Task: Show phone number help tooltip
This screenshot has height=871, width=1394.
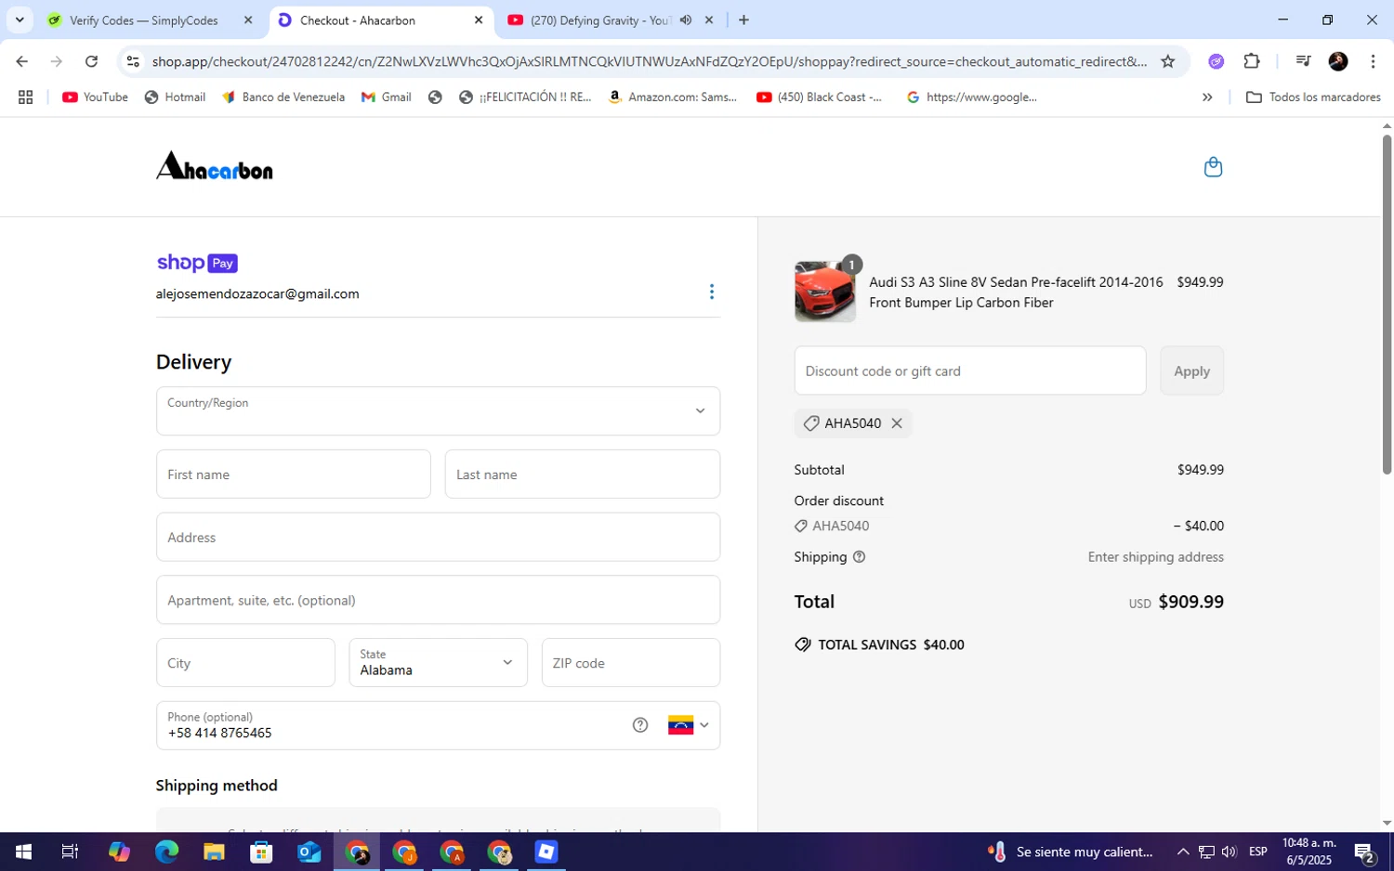Action: coord(640,725)
